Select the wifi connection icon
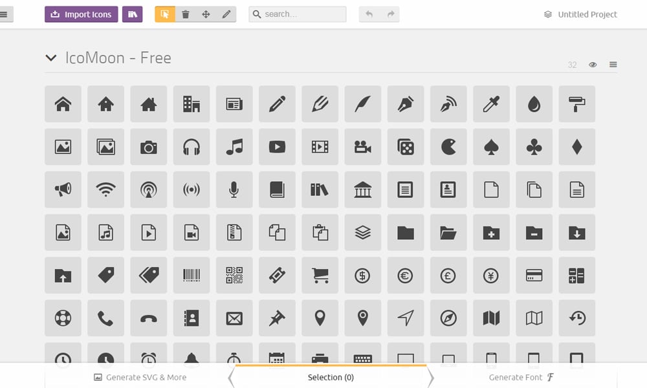 [105, 189]
